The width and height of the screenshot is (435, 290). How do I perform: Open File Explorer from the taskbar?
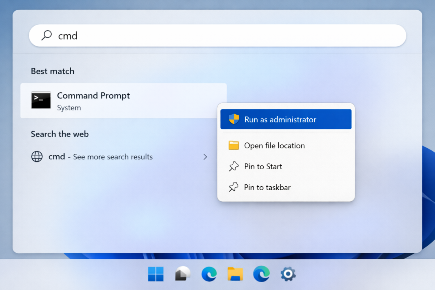pos(235,274)
